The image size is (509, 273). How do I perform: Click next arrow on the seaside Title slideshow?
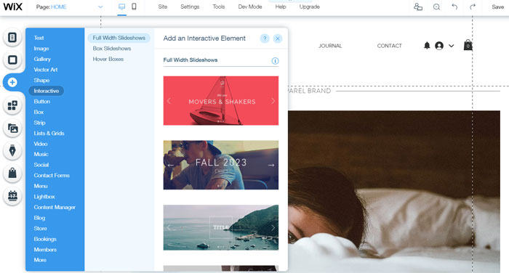(273, 227)
